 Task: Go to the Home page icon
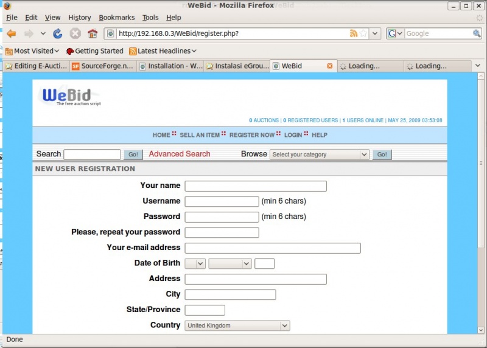[93, 33]
